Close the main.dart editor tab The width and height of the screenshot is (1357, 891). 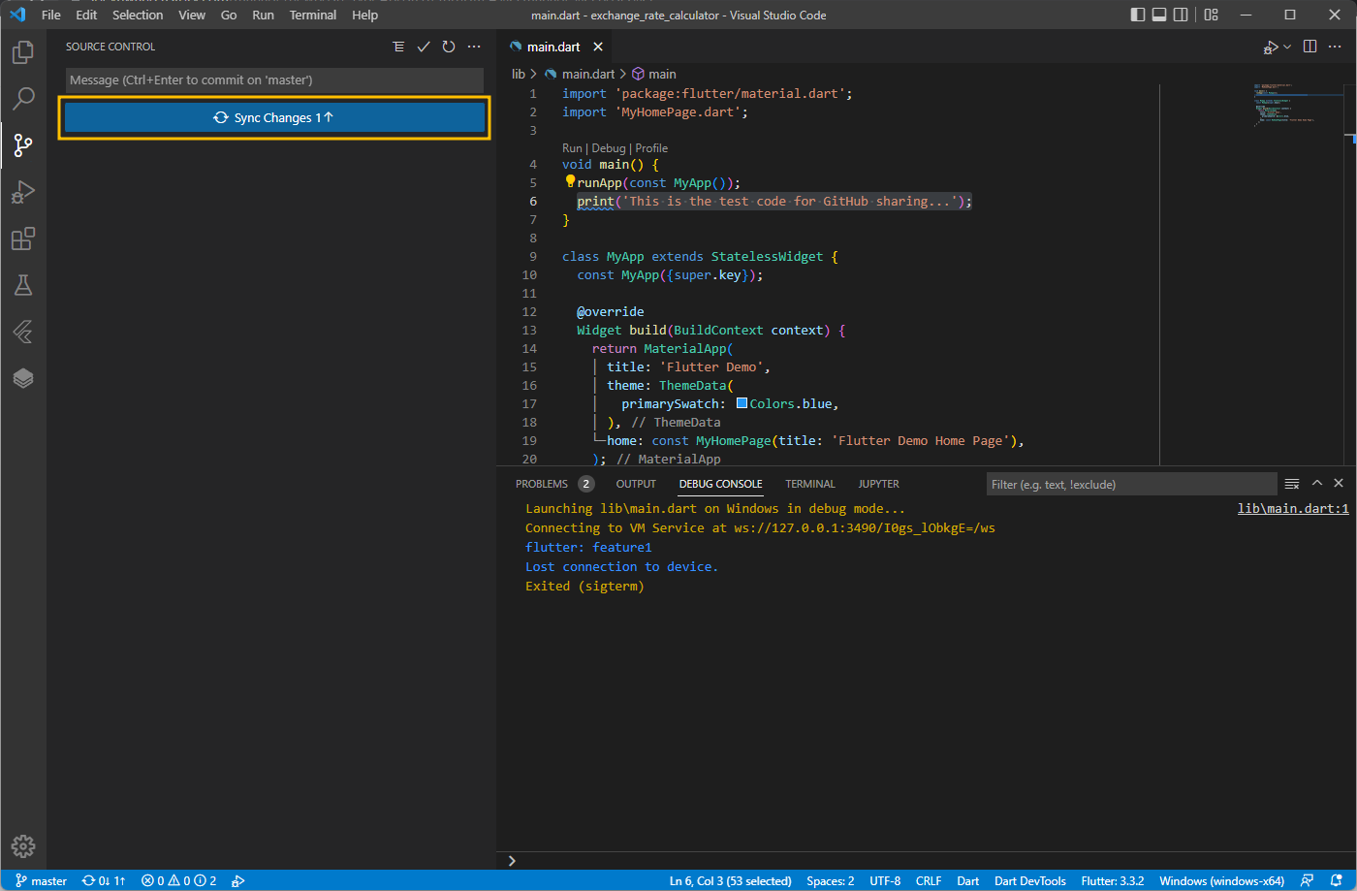click(x=598, y=47)
